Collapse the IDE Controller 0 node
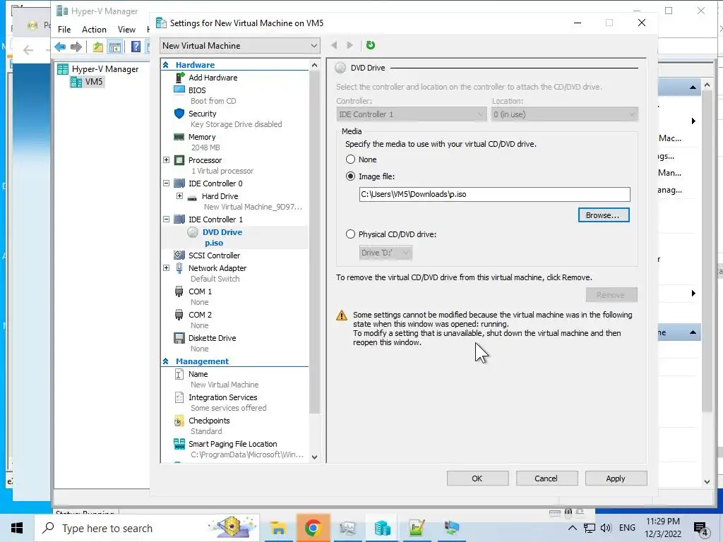The image size is (723, 542). pyautogui.click(x=167, y=183)
